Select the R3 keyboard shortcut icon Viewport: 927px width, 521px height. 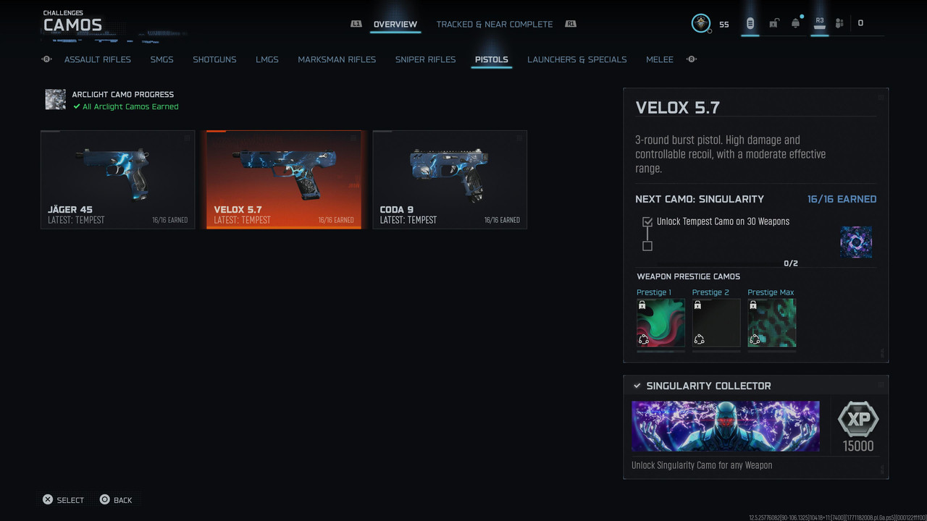click(x=820, y=23)
